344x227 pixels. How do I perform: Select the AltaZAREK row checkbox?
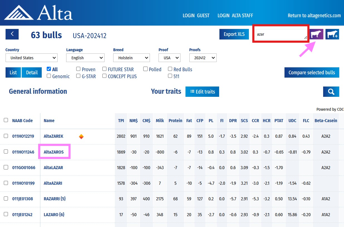(6, 136)
